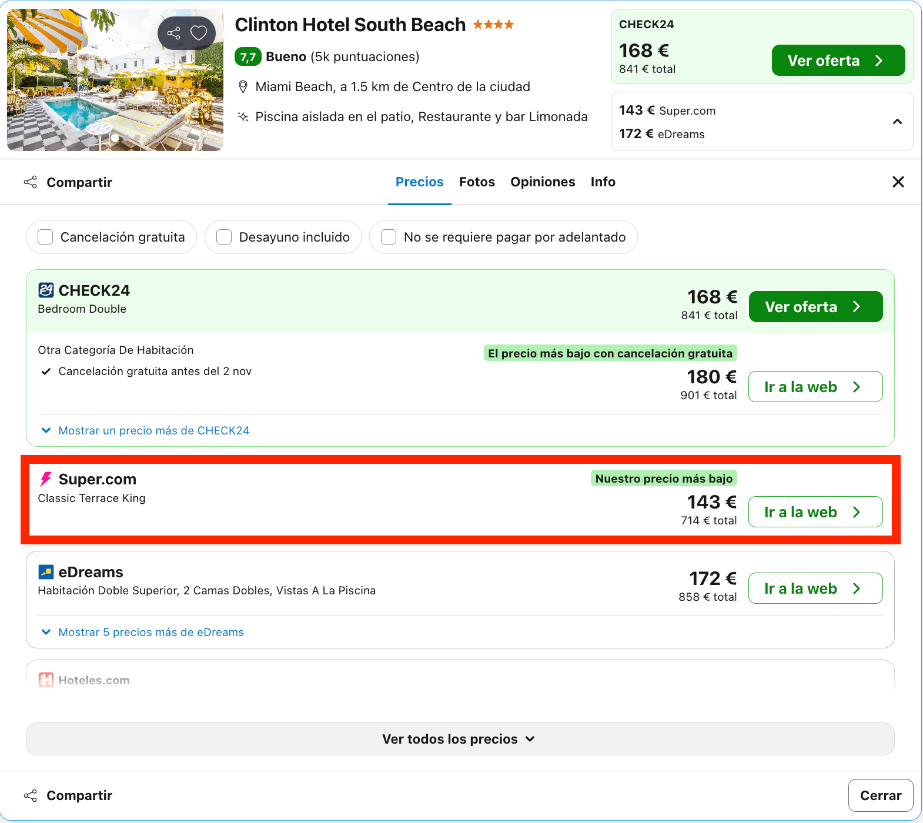This screenshot has width=923, height=823.
Task: Click the Cerrar button
Action: (x=881, y=795)
